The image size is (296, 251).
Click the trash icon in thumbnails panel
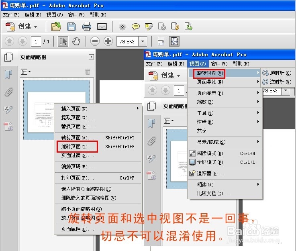88,72
